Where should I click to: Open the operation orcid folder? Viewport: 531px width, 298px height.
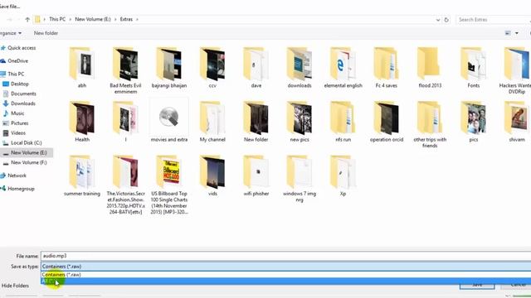387,122
